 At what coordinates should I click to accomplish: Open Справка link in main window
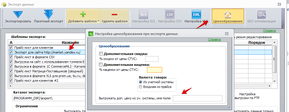pyautogui.click(x=269, y=31)
